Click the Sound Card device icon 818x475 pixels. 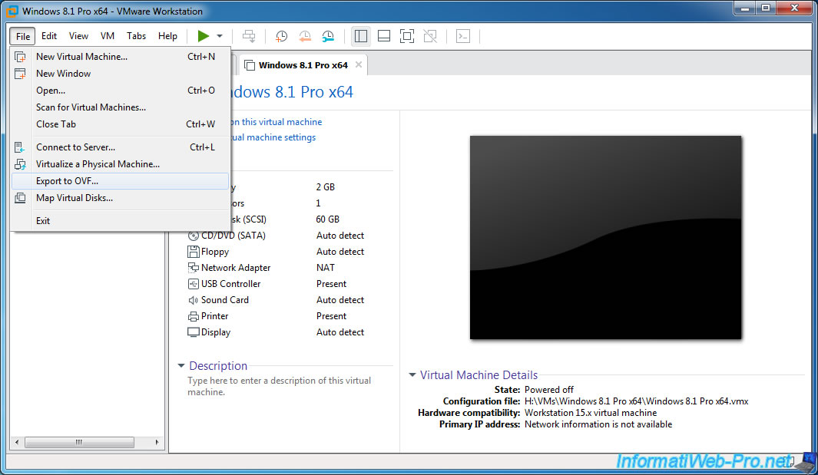pos(194,300)
